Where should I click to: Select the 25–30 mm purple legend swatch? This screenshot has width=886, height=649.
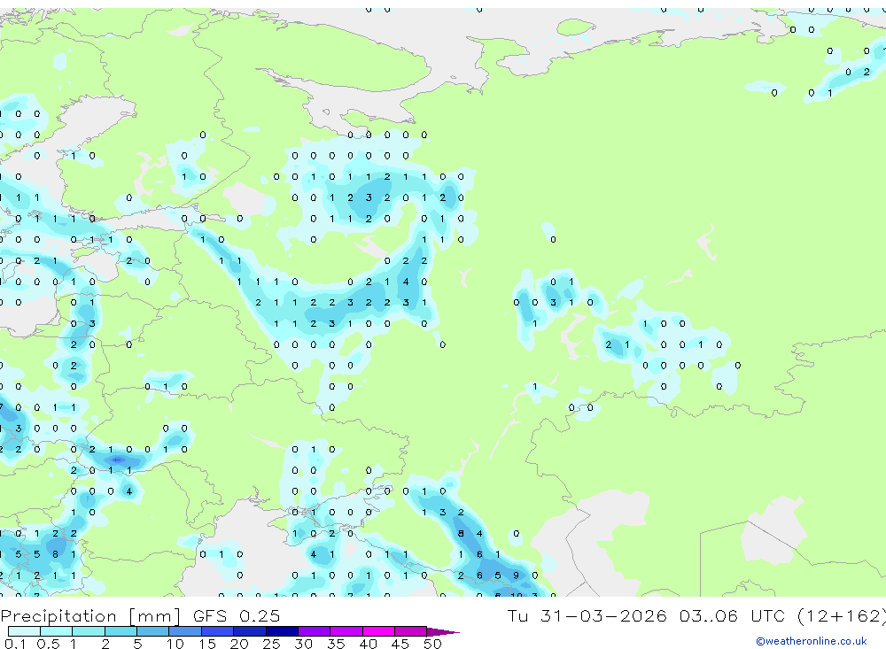[282, 631]
